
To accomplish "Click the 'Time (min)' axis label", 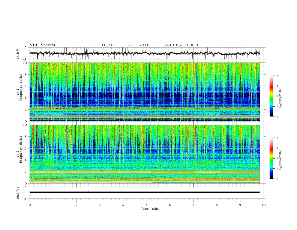I will coord(150,209).
